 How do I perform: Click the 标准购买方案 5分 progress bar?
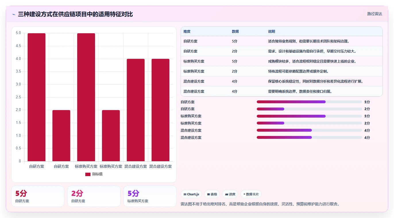(309, 116)
